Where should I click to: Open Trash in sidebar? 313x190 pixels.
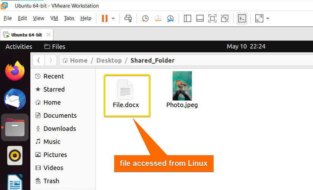[63, 181]
